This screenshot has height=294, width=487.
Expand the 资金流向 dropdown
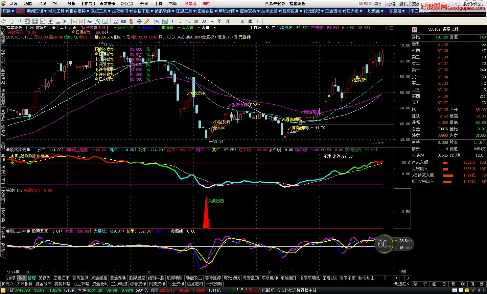tap(335, 11)
